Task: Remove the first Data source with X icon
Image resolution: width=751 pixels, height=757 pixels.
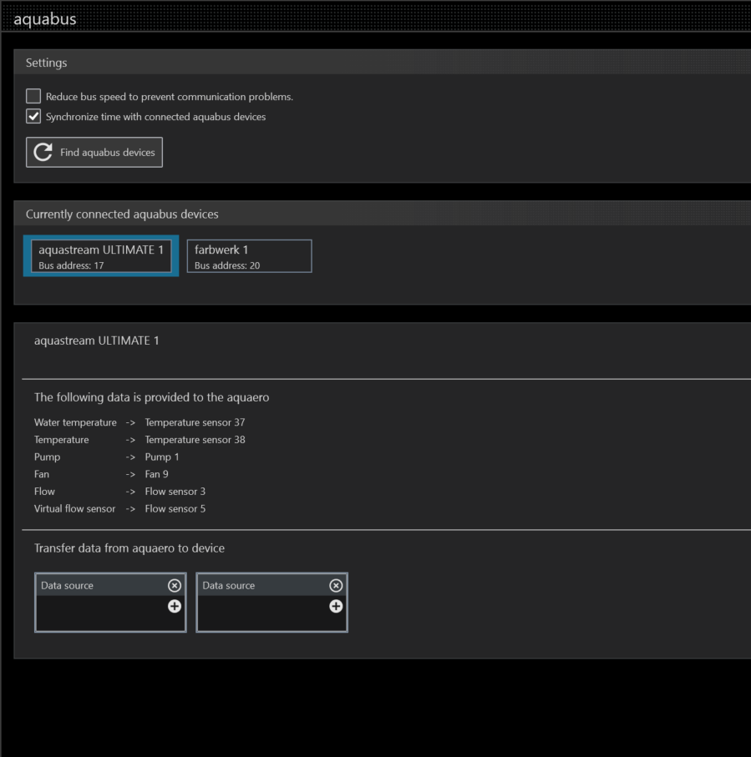Action: coord(174,586)
